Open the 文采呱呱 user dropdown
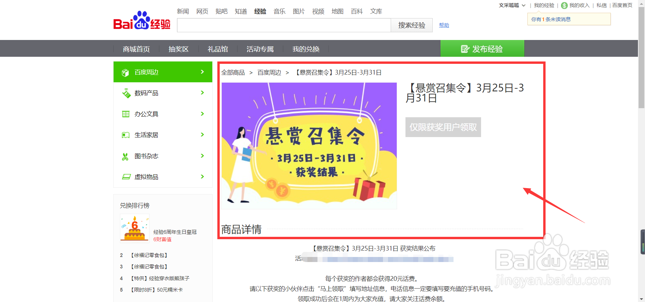The height and width of the screenshot is (302, 645). click(x=512, y=5)
